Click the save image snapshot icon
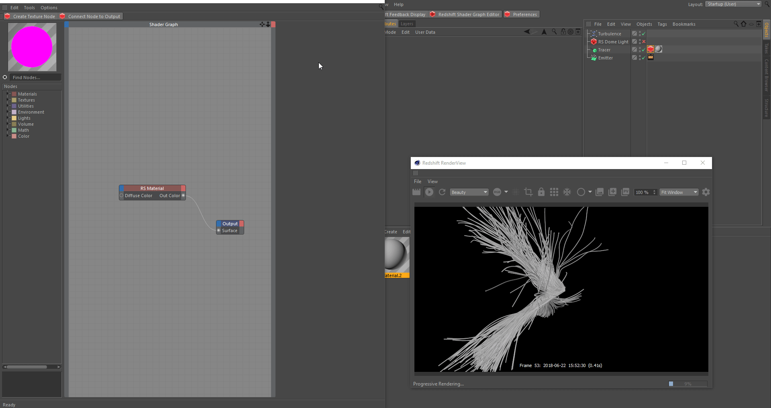 [x=600, y=192]
